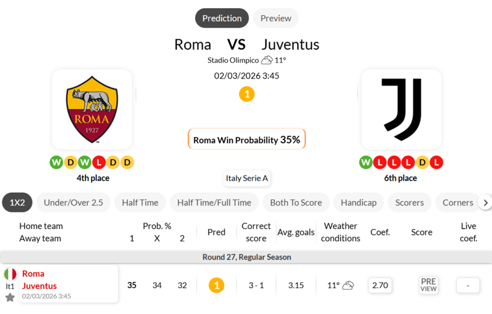Click the PRE VIEW button in match row
Screen dimensions: 492x314
pos(429,285)
